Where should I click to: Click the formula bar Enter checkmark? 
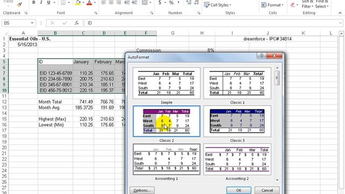pos(65,23)
